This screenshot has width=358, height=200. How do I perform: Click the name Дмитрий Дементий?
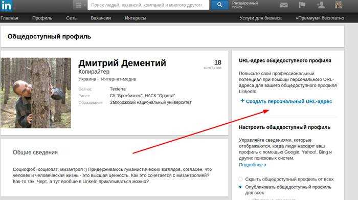[122, 63]
